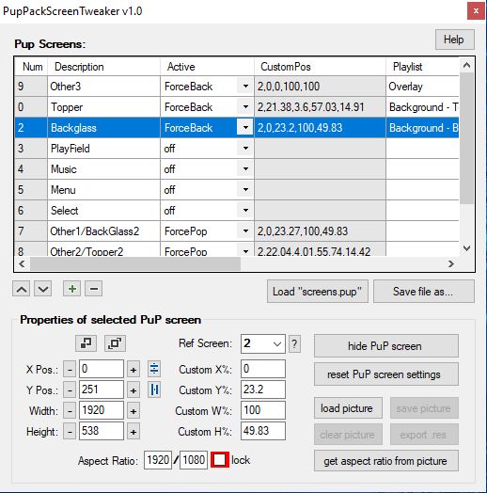This screenshot has height=493, width=487.
Task: Expand Active dropdown for PlayField row
Action: 245,148
